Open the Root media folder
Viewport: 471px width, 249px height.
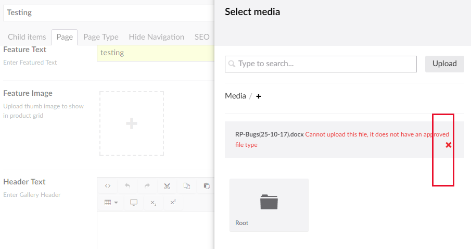pyautogui.click(x=269, y=205)
